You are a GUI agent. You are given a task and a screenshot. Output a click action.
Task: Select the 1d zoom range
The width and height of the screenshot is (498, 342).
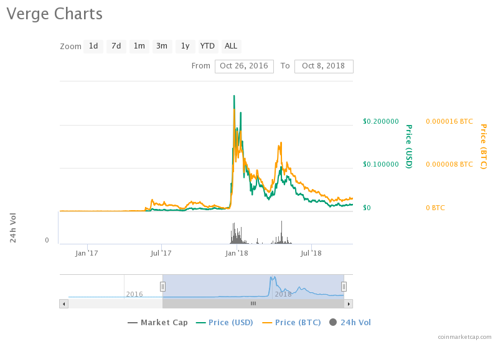(x=93, y=46)
